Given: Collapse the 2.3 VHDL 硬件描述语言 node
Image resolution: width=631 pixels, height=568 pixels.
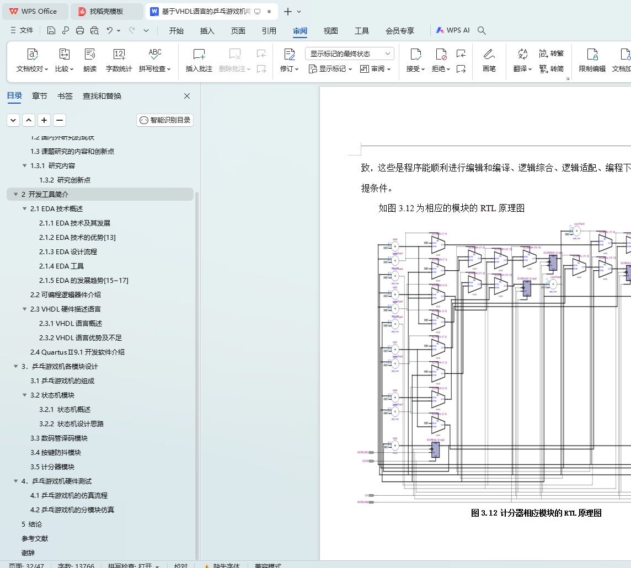Looking at the screenshot, I should point(25,309).
